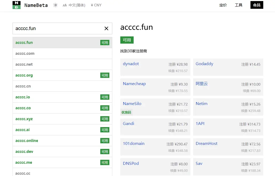
Task: Select acccc.ai in the domain list
Action: tap(62, 130)
